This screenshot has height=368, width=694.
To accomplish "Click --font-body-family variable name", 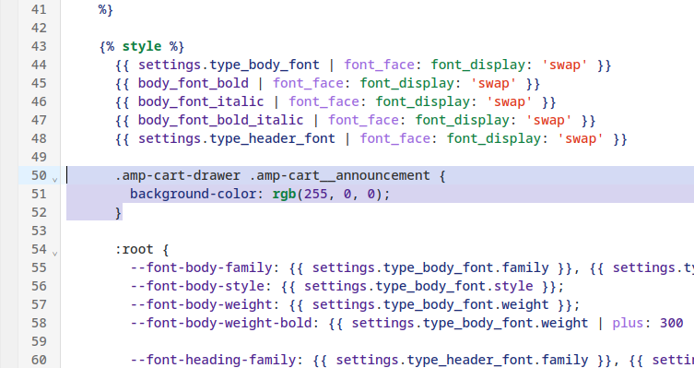I will coord(201,267).
